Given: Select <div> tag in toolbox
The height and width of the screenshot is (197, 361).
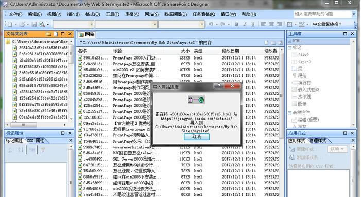Looking at the screenshot, I should (x=303, y=55).
